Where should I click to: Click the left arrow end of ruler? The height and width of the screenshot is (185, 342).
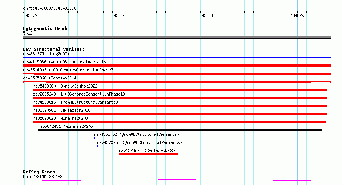(24, 12)
